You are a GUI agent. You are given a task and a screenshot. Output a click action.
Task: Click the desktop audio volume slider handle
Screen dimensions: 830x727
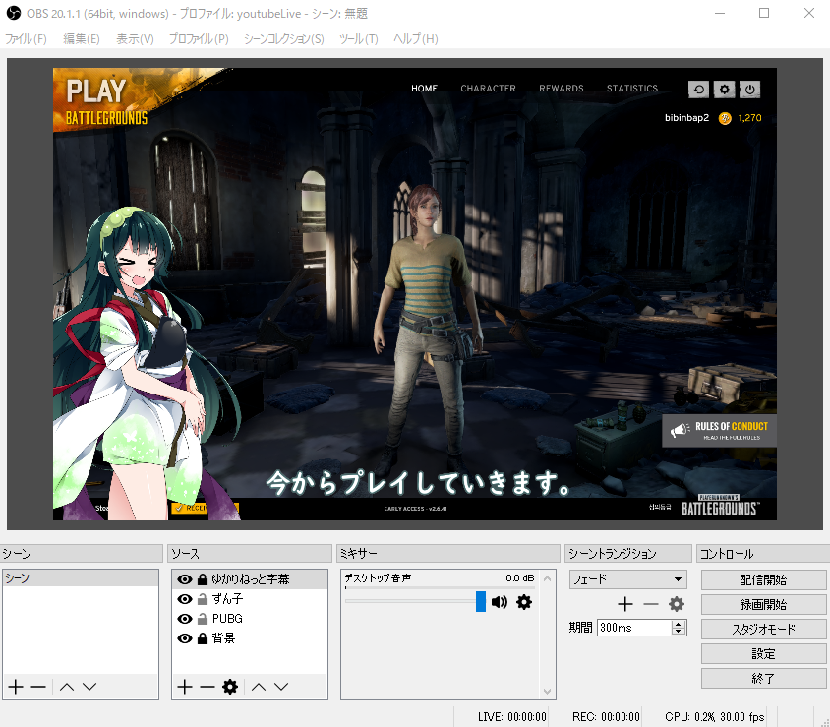pos(481,601)
